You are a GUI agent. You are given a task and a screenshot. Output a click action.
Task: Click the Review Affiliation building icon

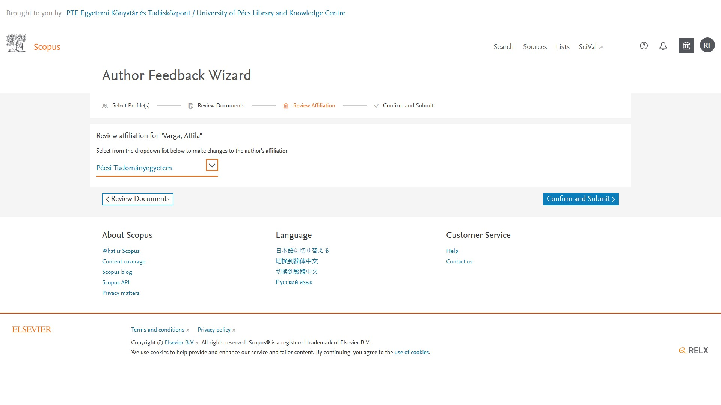[x=286, y=106]
